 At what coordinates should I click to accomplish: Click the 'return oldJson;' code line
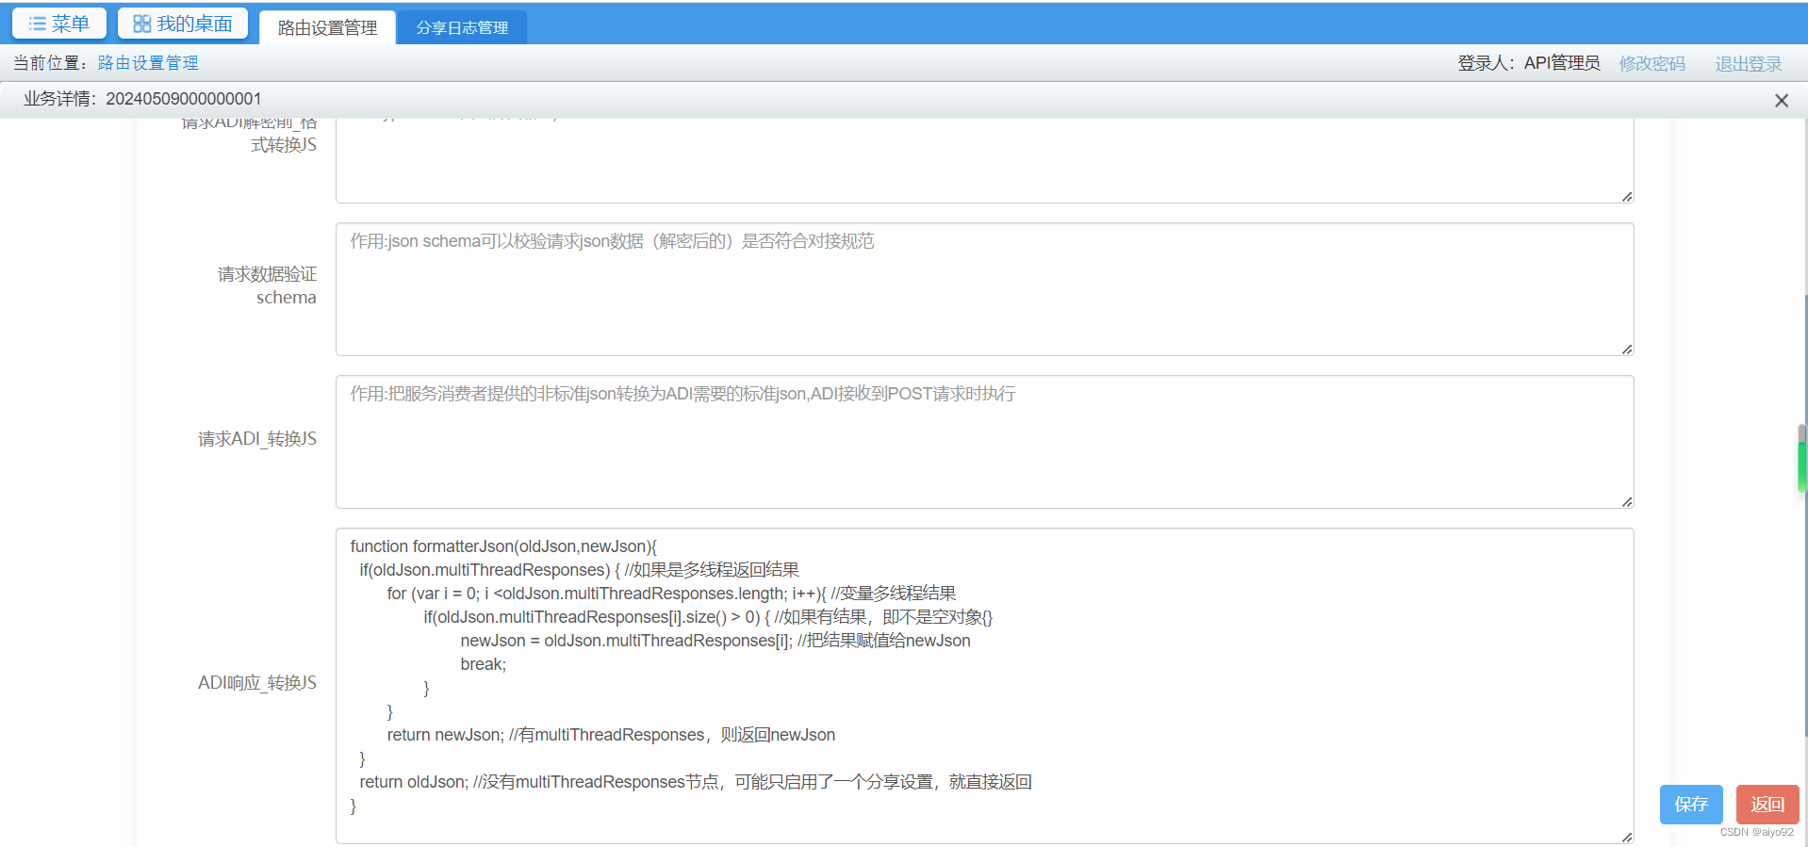click(x=696, y=782)
